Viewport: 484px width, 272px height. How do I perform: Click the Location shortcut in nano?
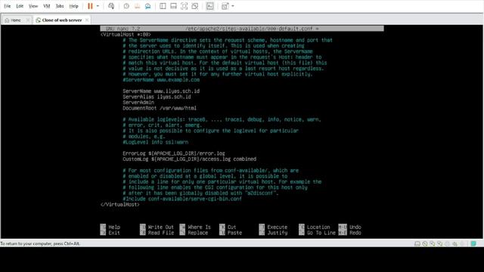coord(315,227)
